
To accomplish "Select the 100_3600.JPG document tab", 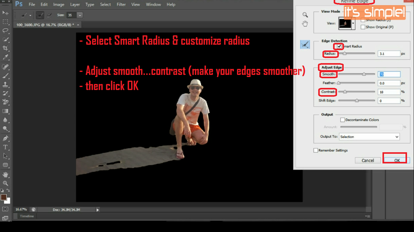I will 45,25.
